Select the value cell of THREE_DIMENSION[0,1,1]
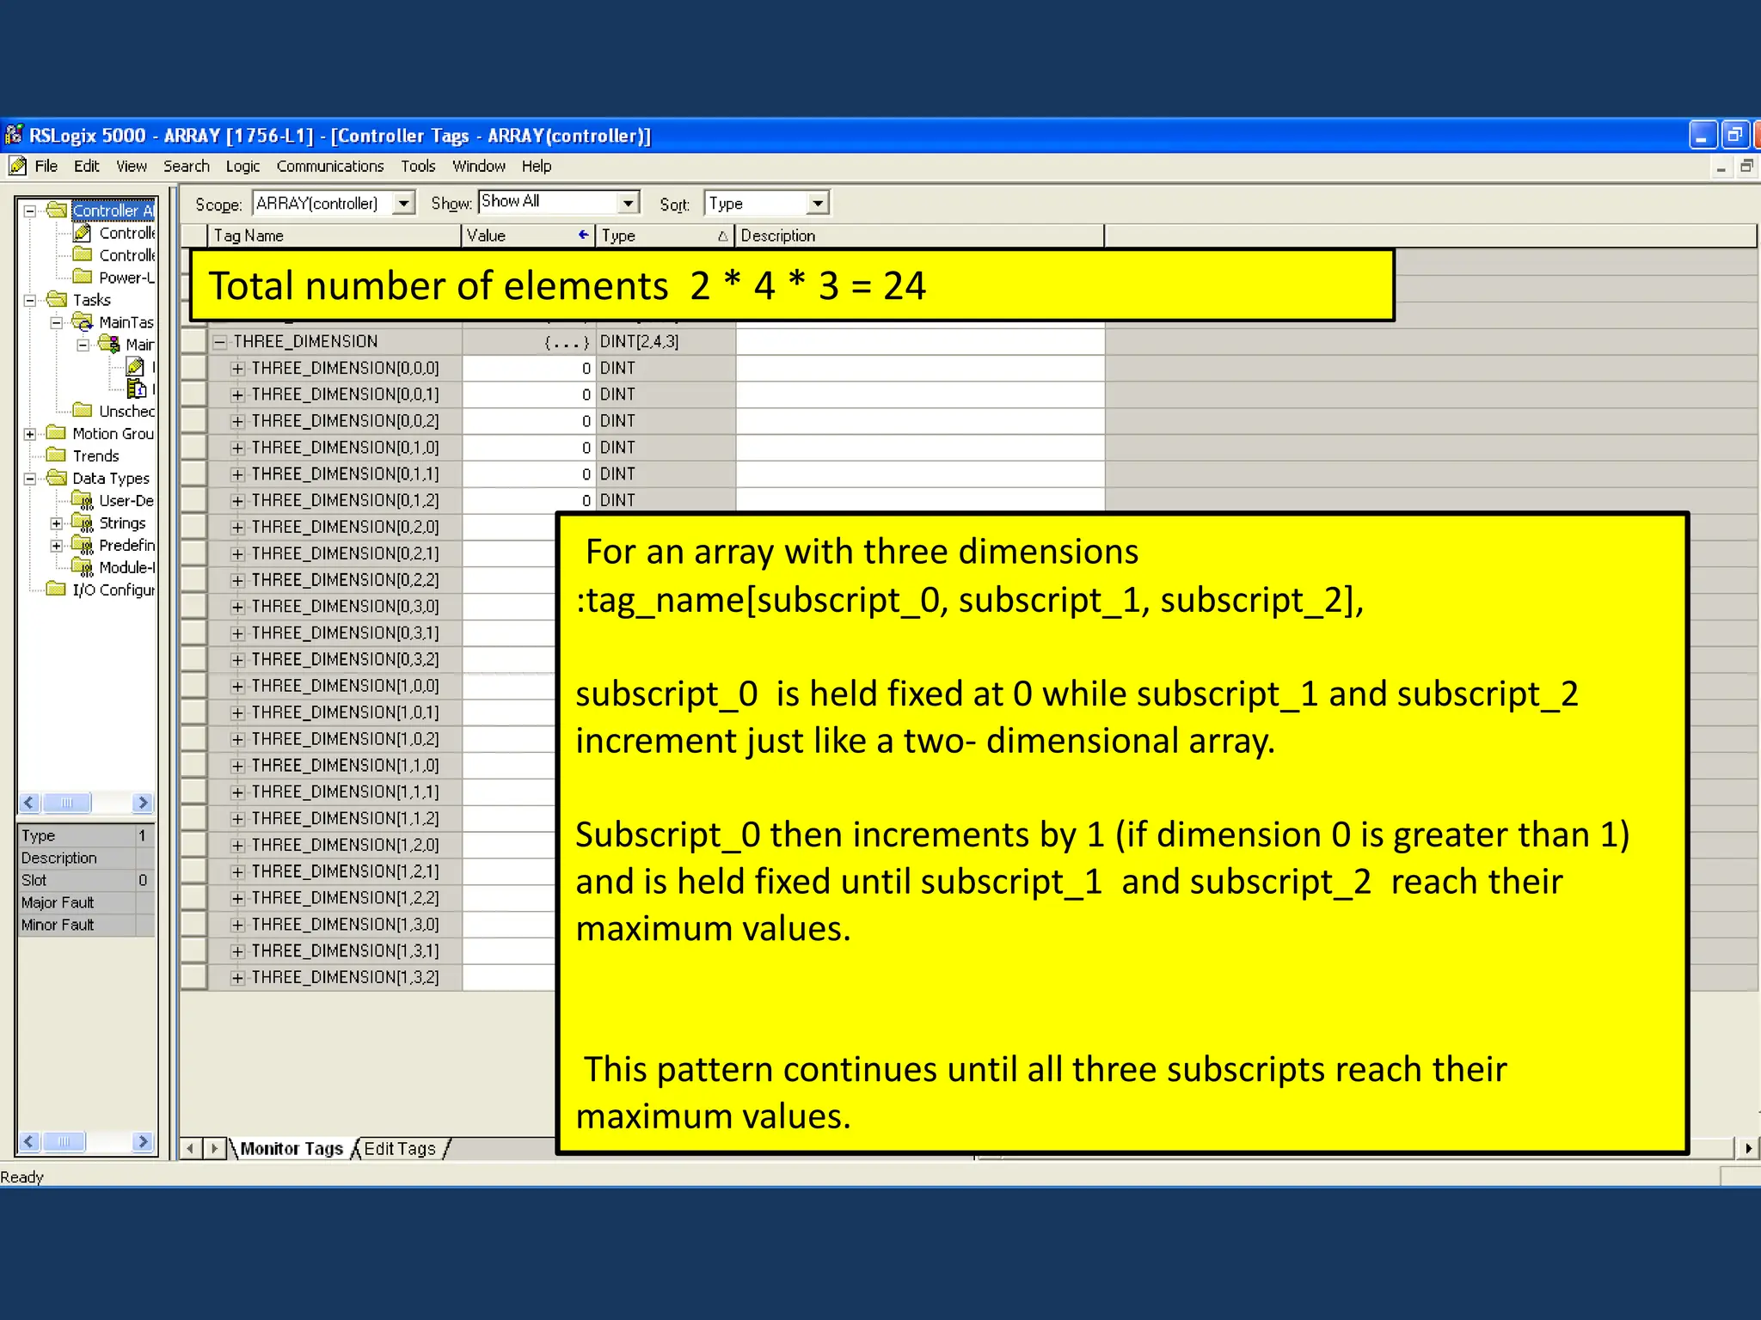 click(x=529, y=474)
